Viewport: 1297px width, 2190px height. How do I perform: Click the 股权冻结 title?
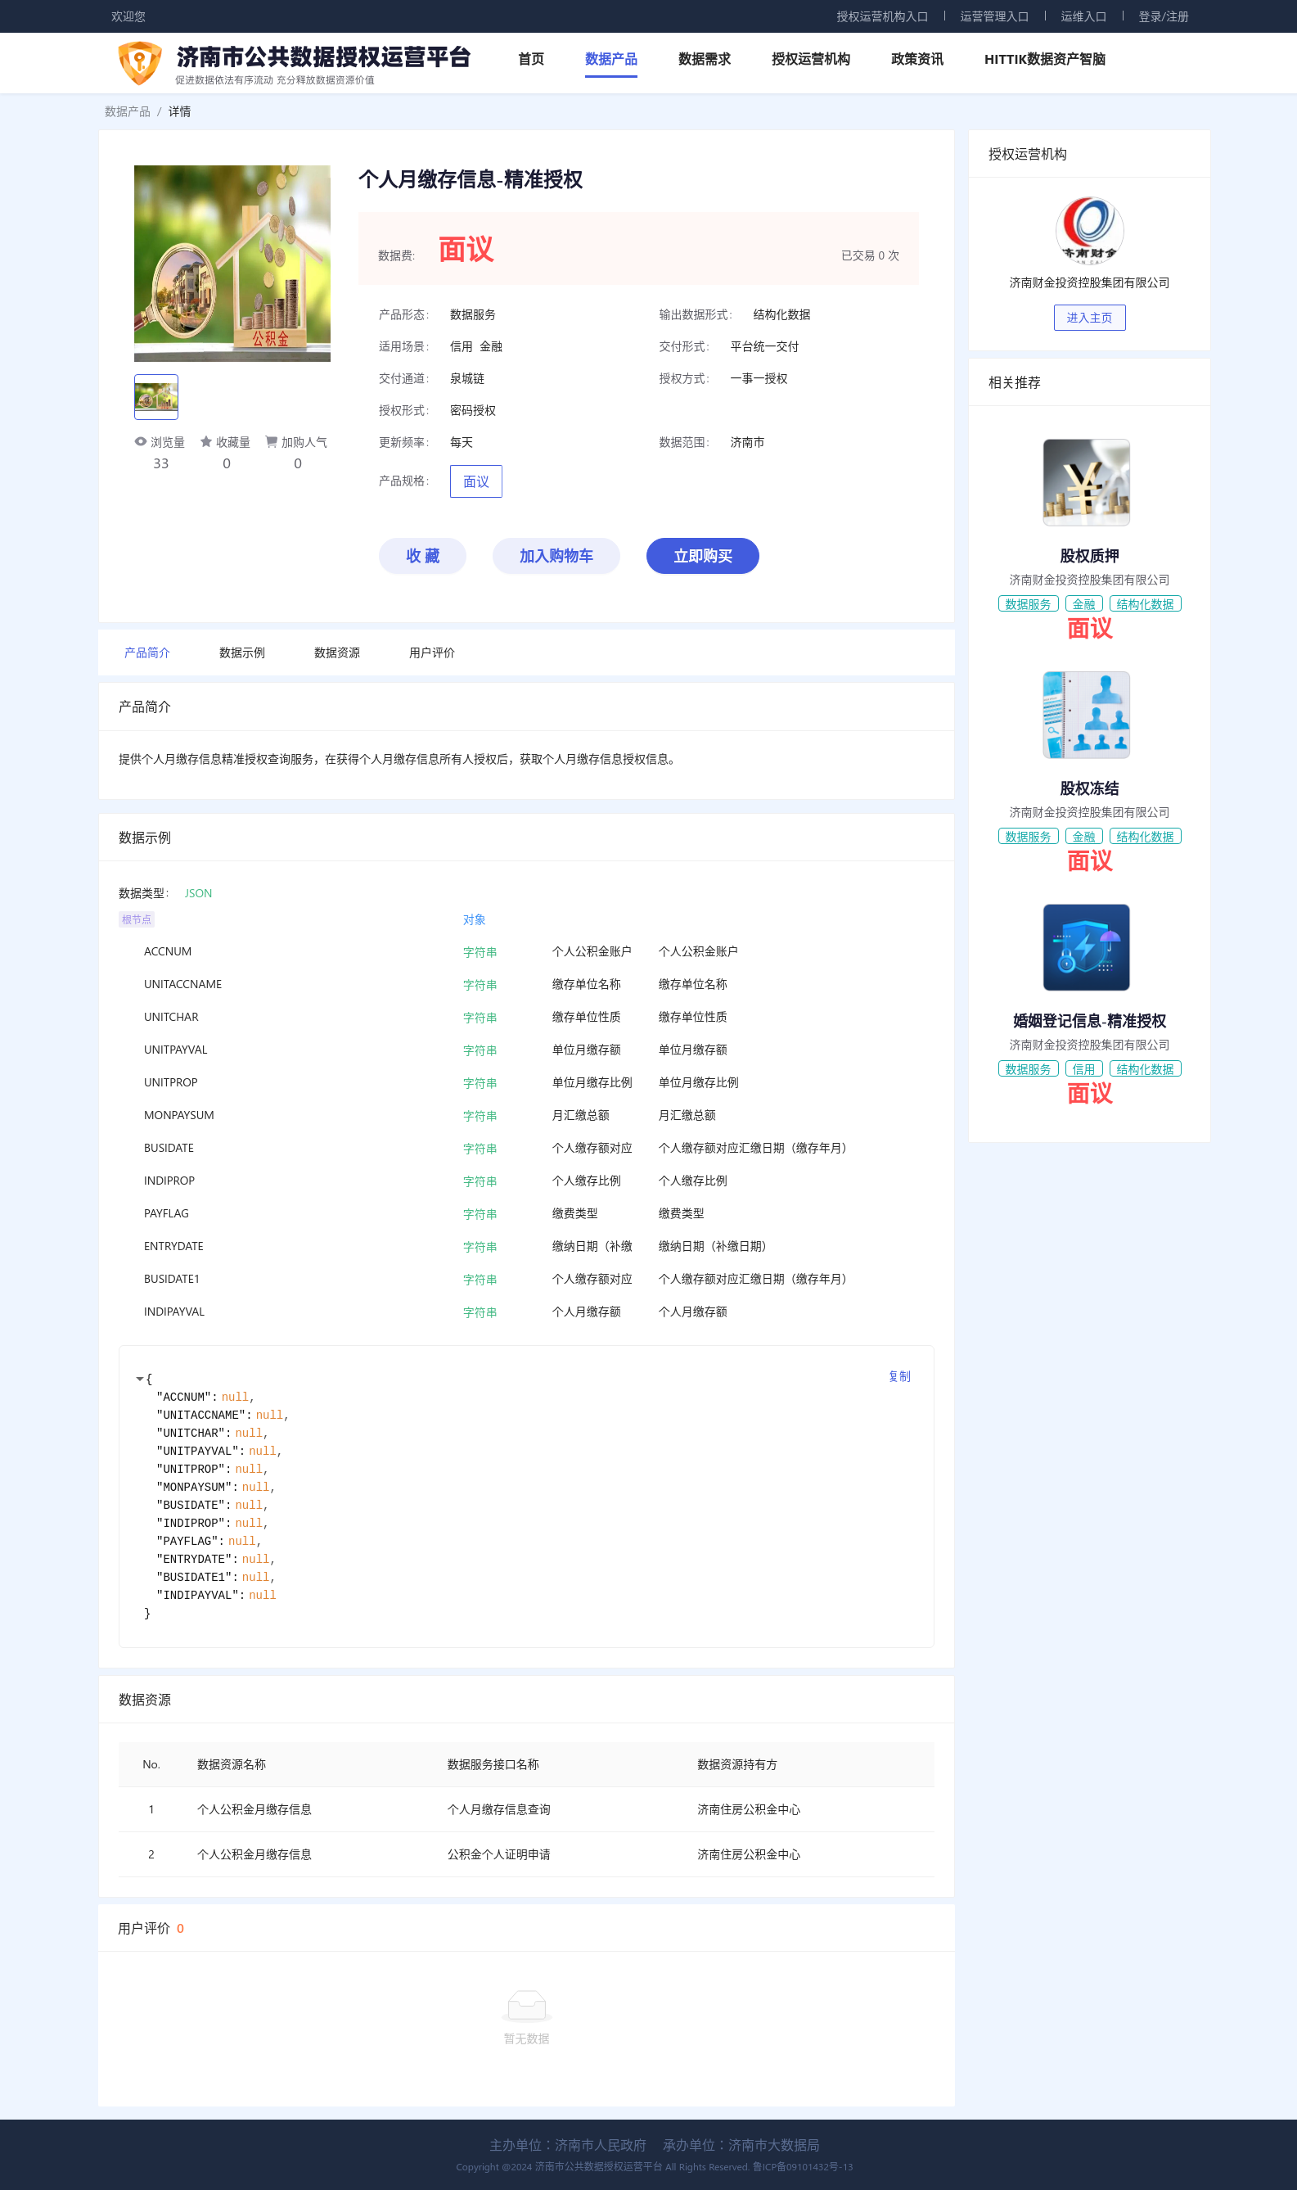[x=1089, y=788]
